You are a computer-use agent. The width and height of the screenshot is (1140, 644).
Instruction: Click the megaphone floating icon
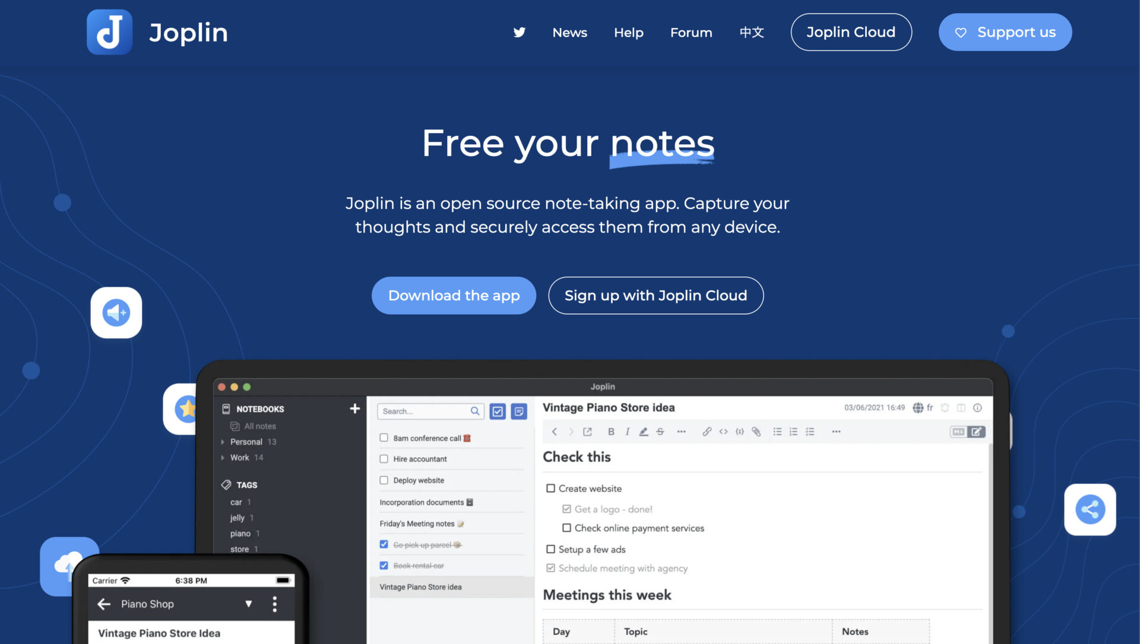116,313
